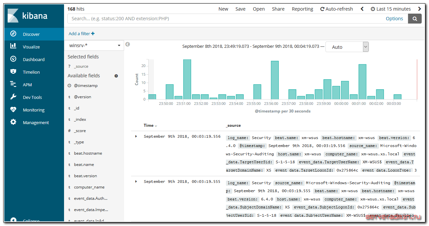This screenshot has width=429, height=226.
Task: Open Last 15 minutes time picker
Action: (391, 9)
